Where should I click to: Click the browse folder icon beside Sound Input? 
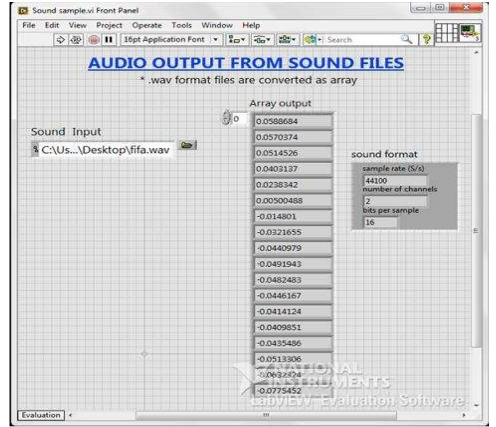[x=187, y=145]
